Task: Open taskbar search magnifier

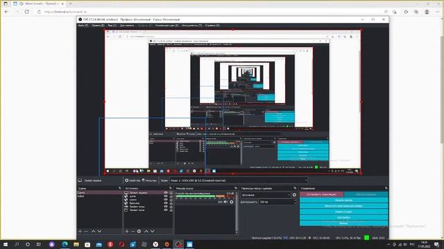Action: pyautogui.click(x=17, y=244)
